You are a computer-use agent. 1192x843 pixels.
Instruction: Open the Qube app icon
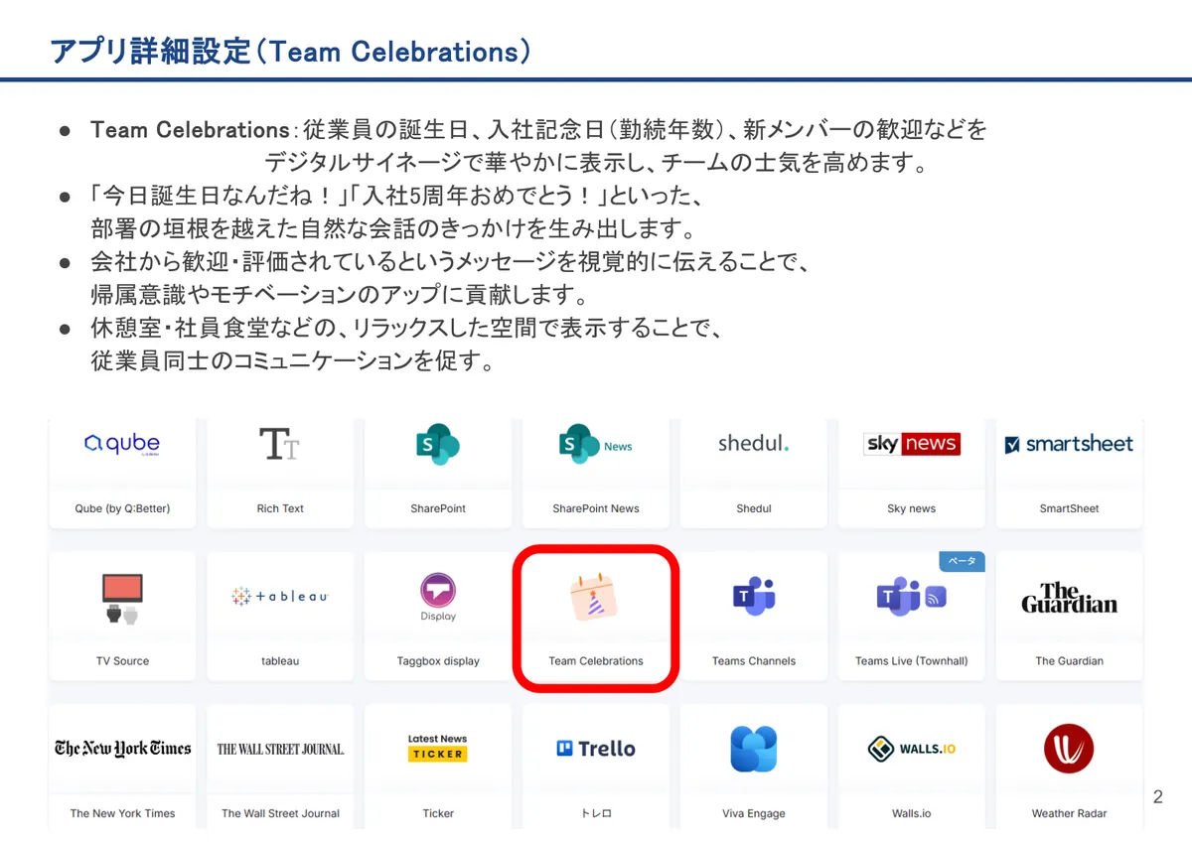click(122, 444)
